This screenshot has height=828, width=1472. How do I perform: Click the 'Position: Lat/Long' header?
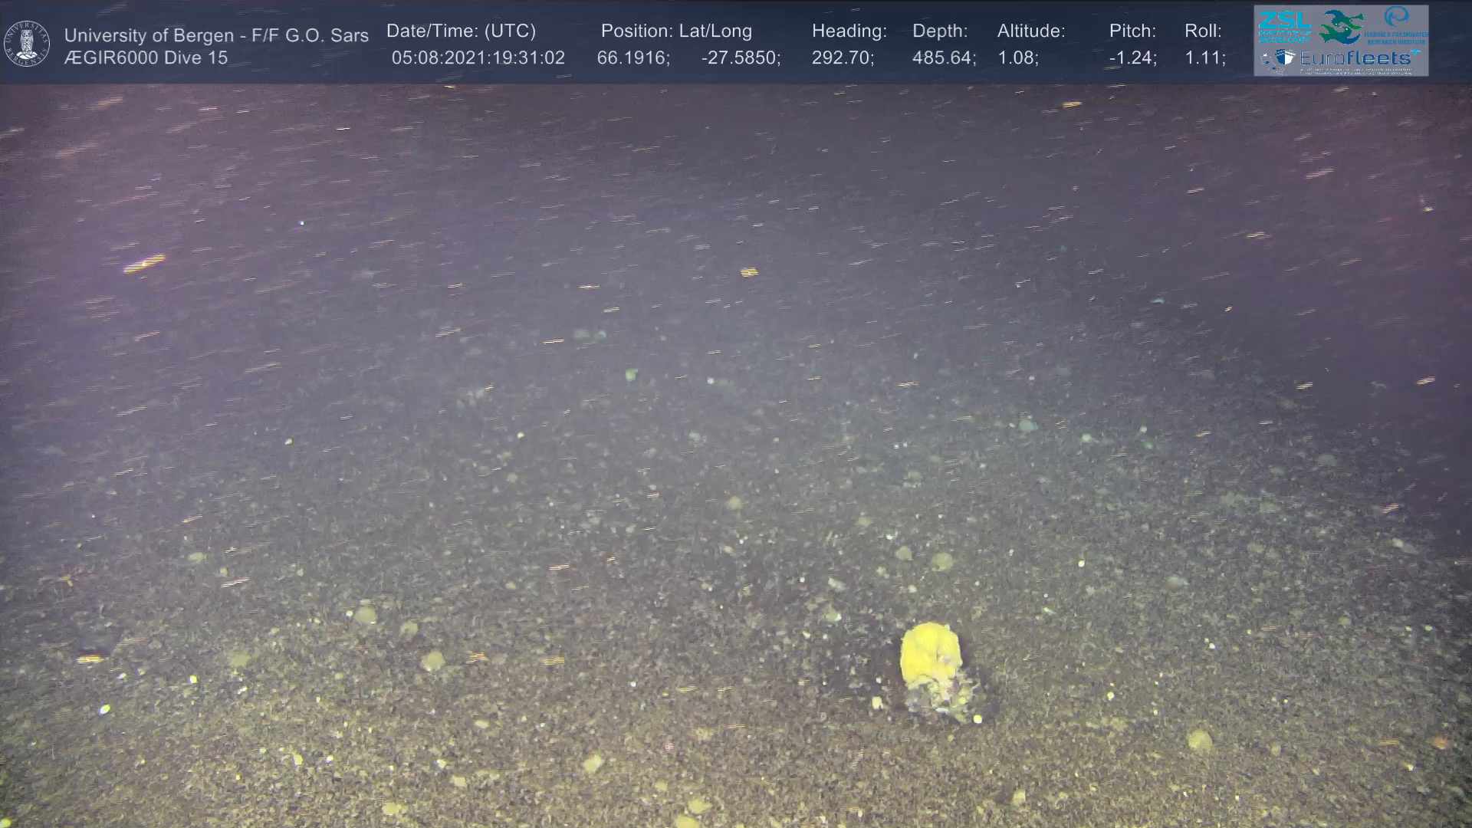(x=676, y=31)
